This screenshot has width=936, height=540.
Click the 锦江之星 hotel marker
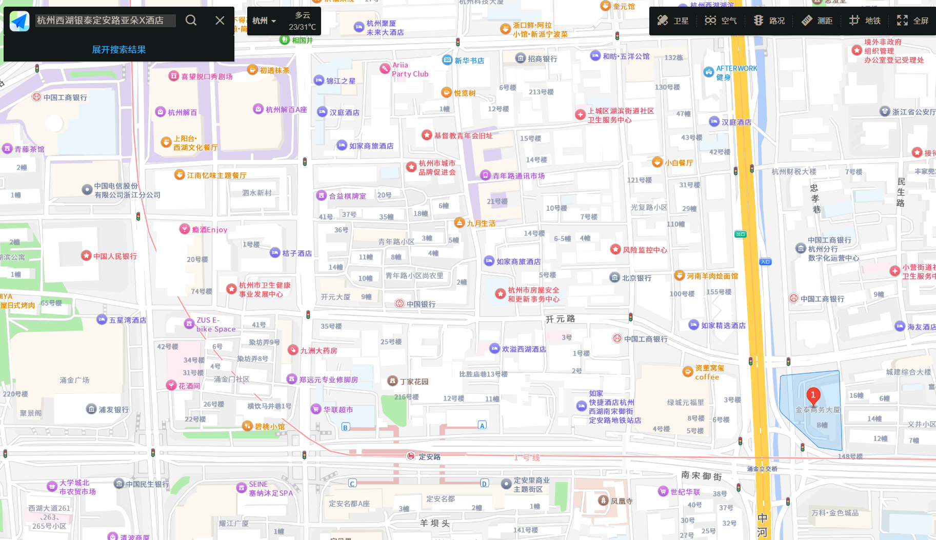pos(318,81)
